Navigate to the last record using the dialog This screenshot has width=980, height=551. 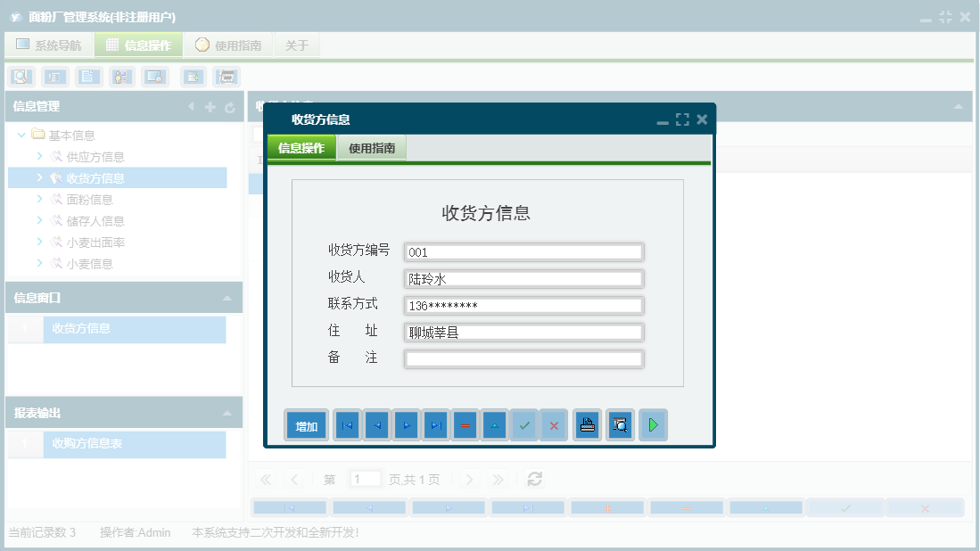tap(435, 425)
